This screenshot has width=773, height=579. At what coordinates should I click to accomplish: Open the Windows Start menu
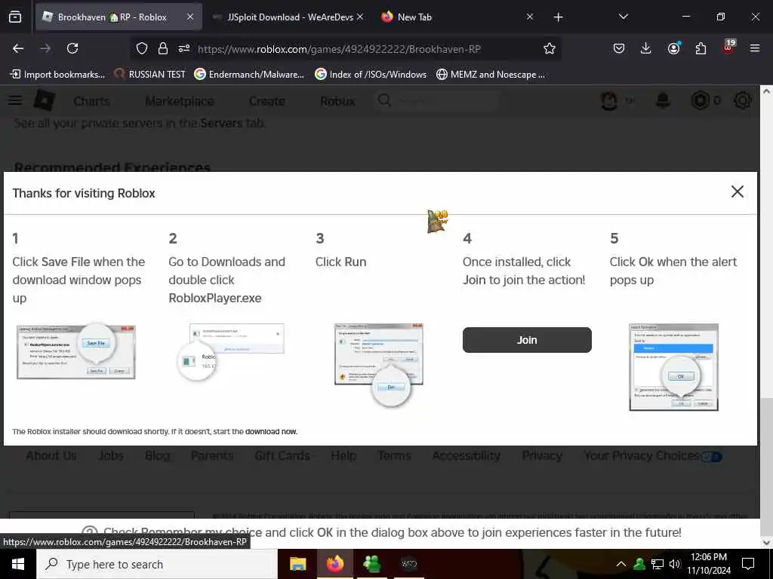(18, 564)
